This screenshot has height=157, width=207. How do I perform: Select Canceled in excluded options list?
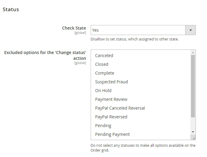[x=104, y=56]
